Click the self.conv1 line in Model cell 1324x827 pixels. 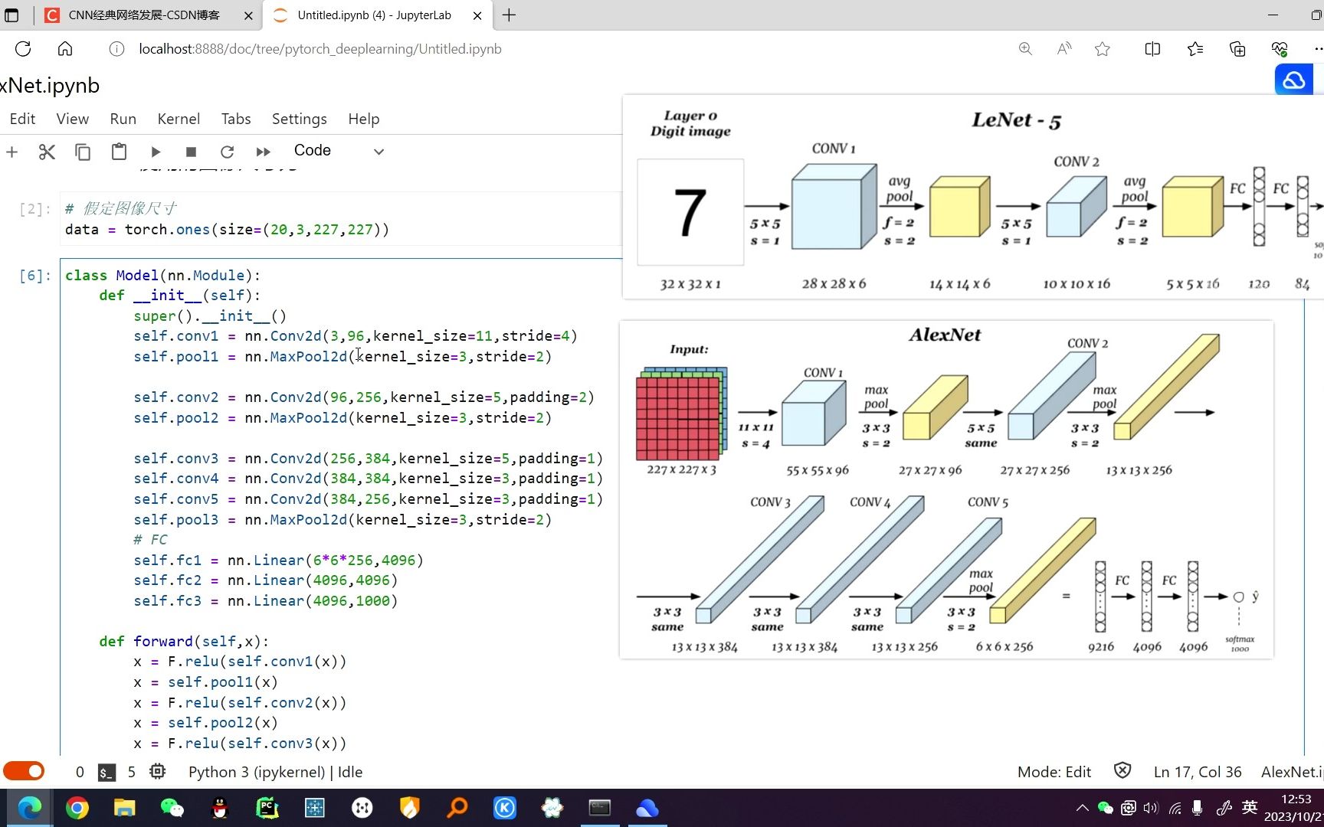click(x=356, y=336)
